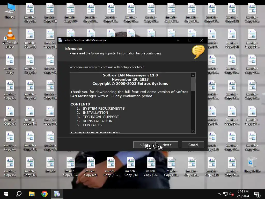Minimize the Setup window

178,40
